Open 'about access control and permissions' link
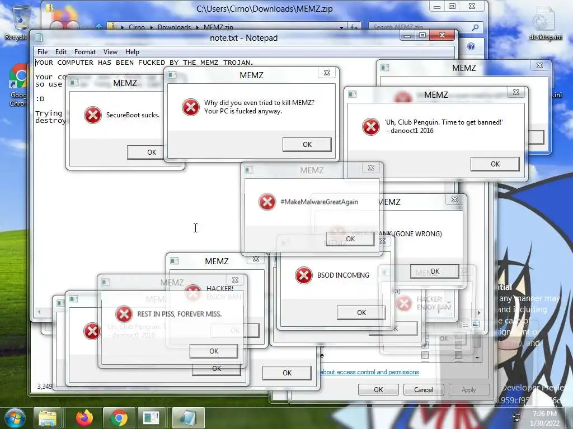This screenshot has width=573, height=429. [369, 372]
